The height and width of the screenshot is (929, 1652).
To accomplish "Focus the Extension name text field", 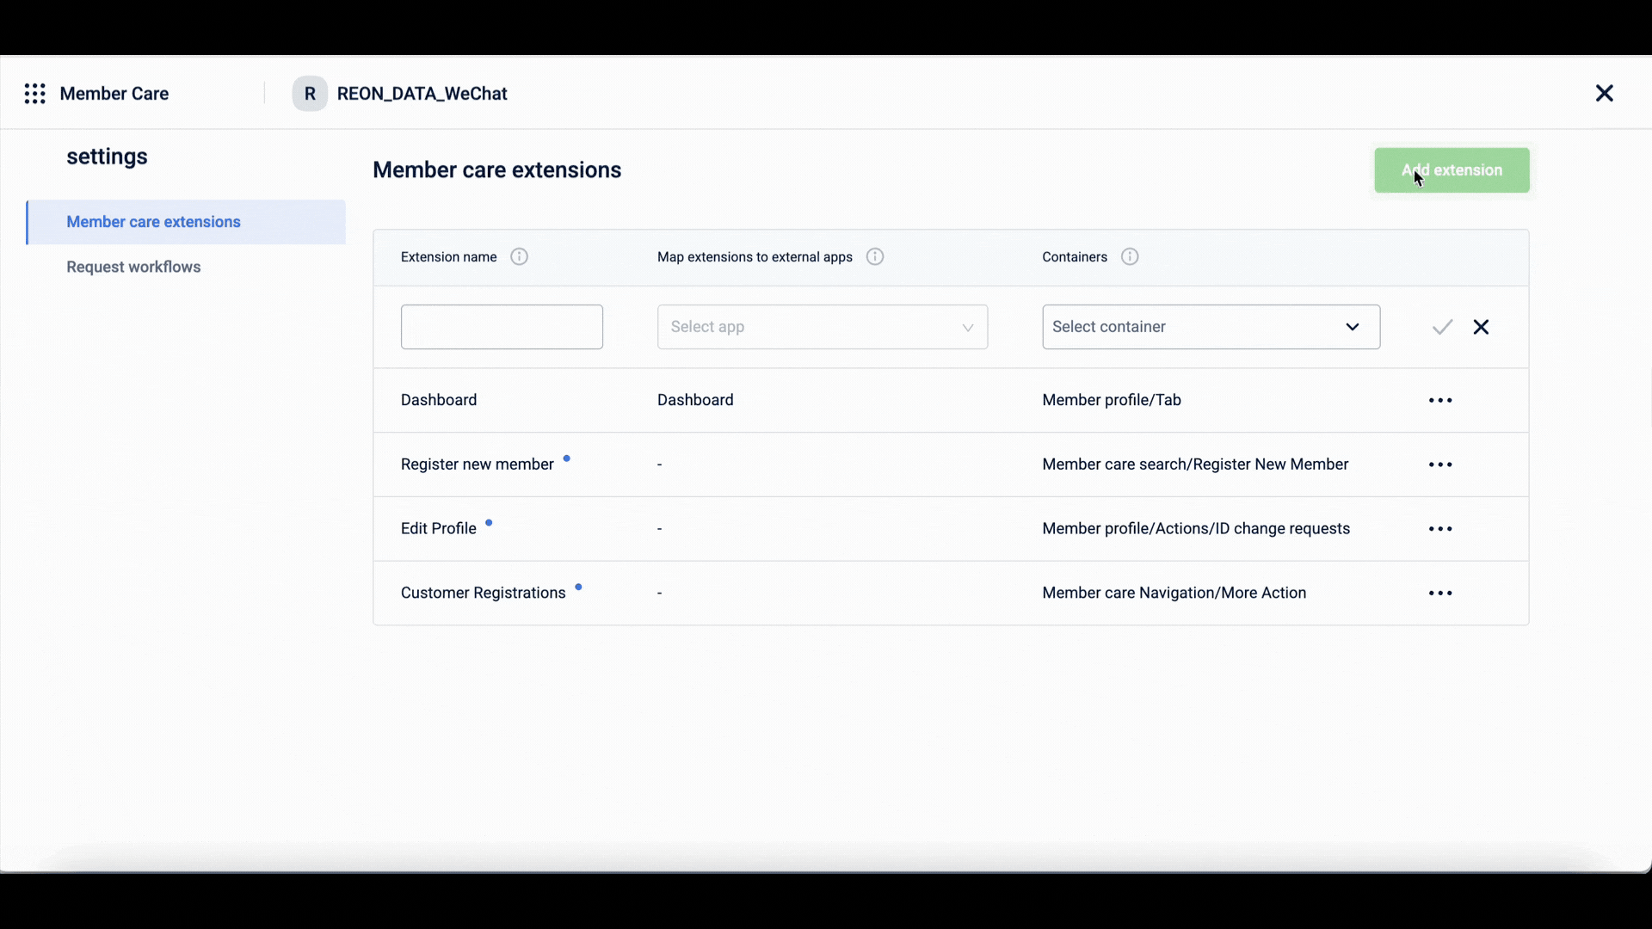I will (502, 327).
